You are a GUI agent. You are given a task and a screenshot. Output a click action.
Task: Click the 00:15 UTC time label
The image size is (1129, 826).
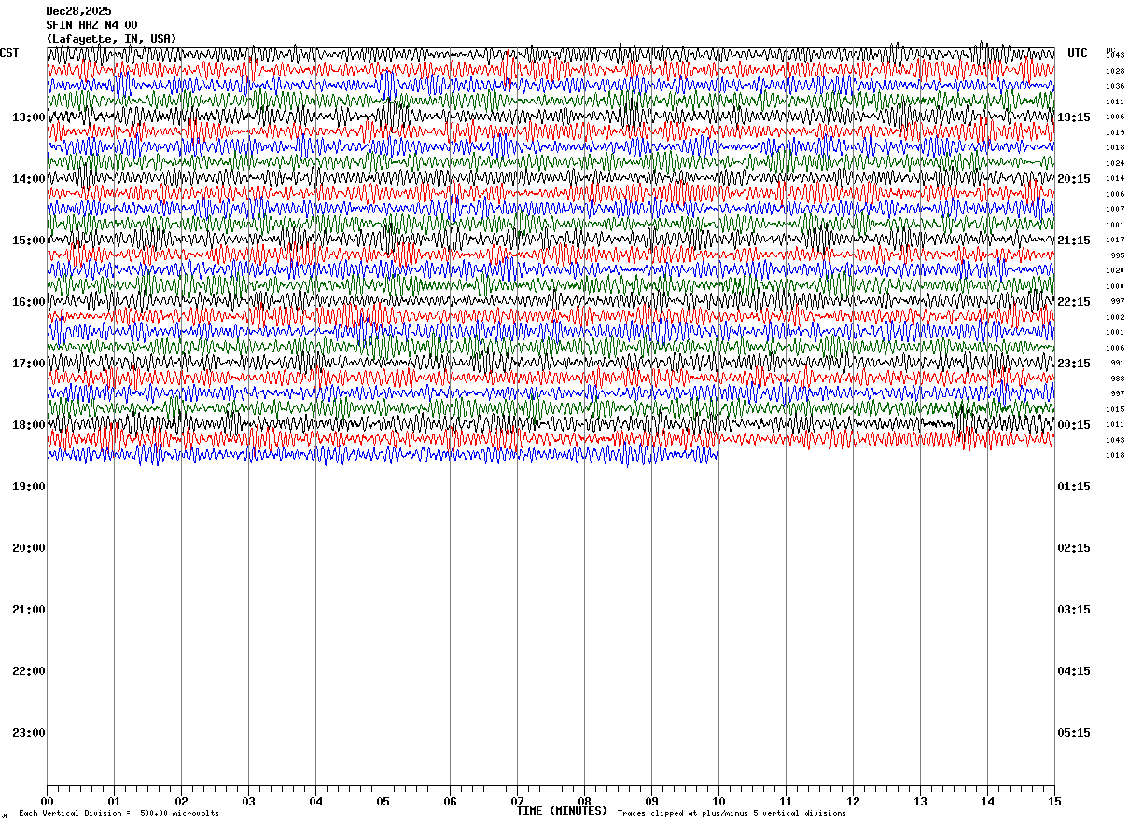click(1074, 425)
